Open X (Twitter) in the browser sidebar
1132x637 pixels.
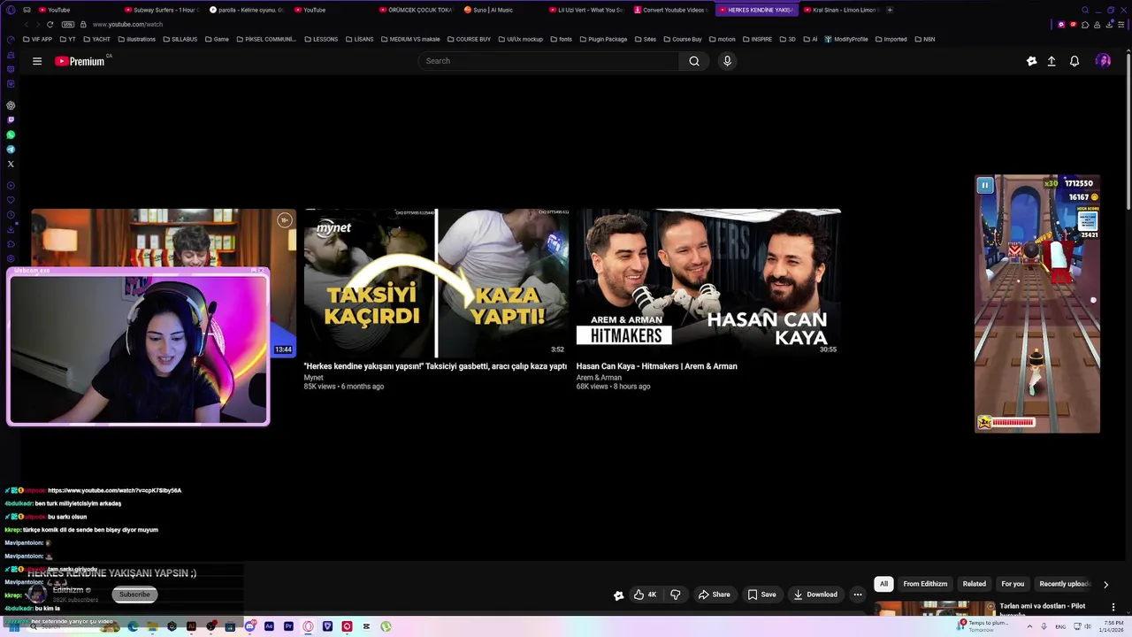click(11, 164)
